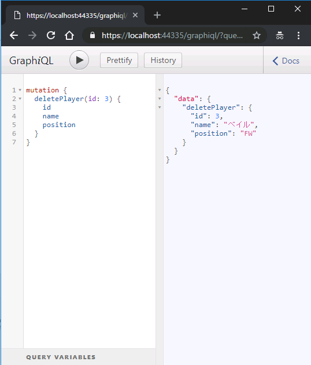The image size is (311, 365).
Task: Click the 'id' field on line 3
Action: pyautogui.click(x=47, y=107)
